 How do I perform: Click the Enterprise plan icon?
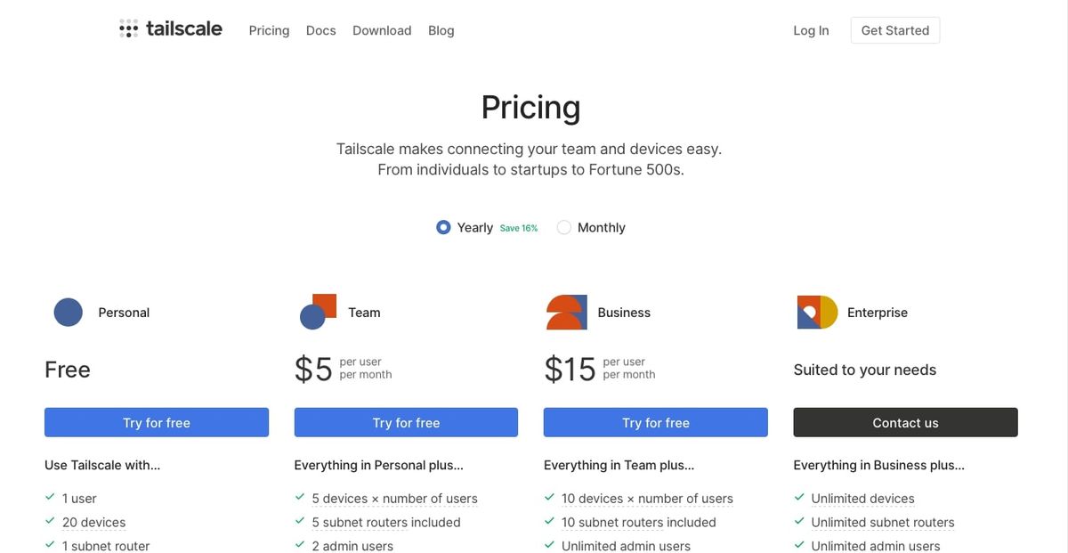click(816, 312)
